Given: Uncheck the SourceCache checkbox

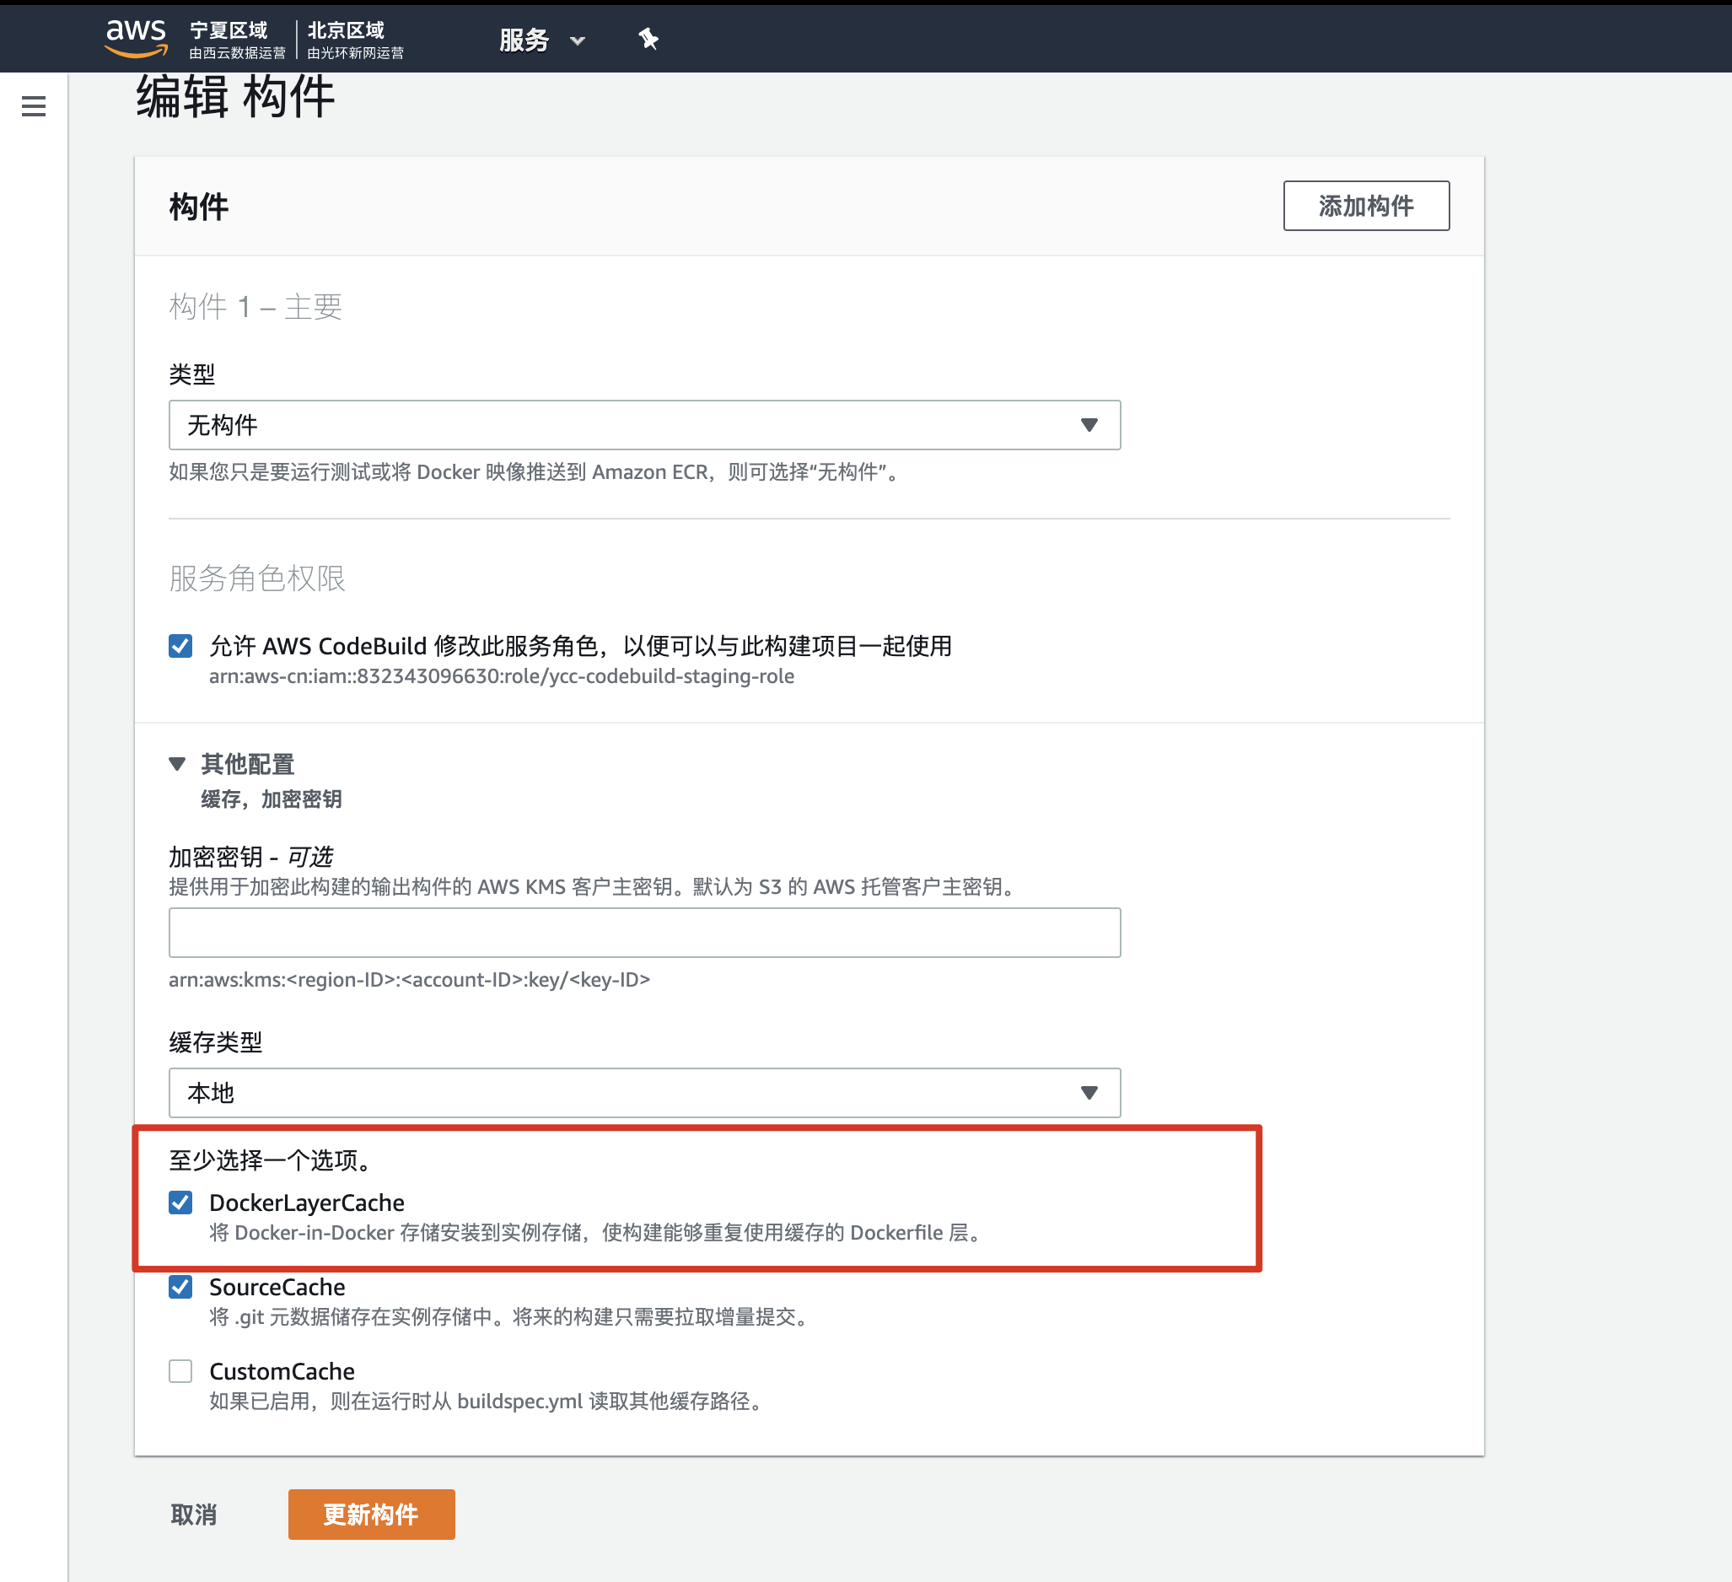Looking at the screenshot, I should [180, 1286].
